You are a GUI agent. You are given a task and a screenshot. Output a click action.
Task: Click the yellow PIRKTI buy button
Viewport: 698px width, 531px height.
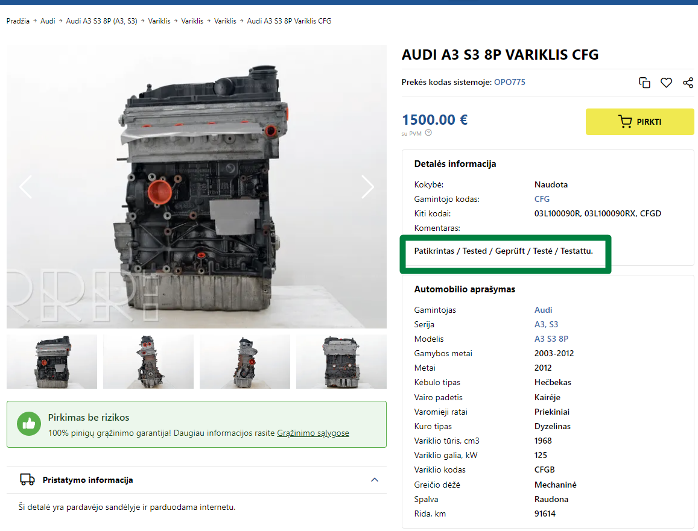[639, 121]
